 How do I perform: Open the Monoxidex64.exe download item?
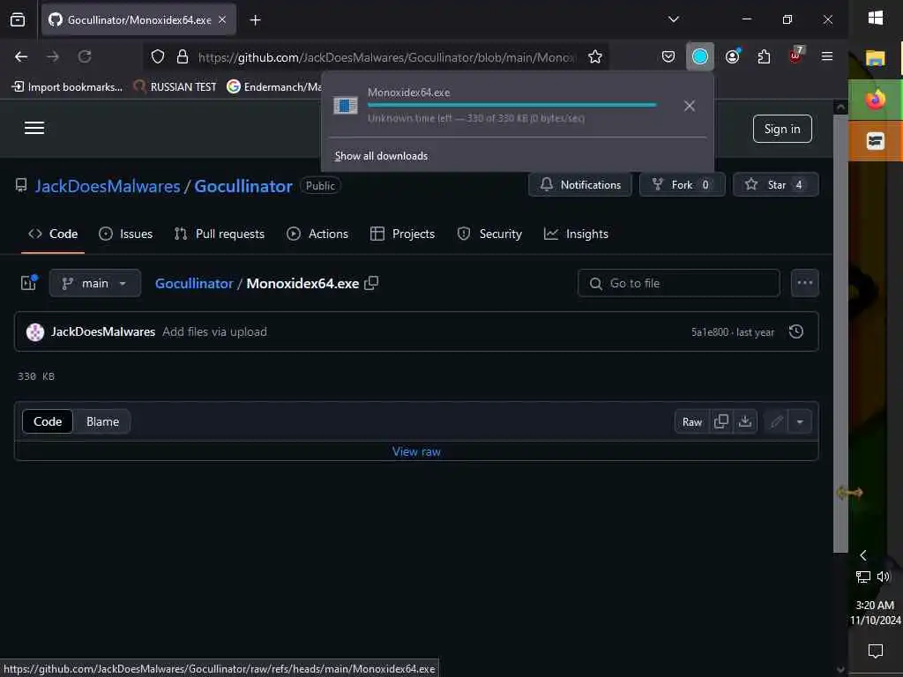[496, 106]
